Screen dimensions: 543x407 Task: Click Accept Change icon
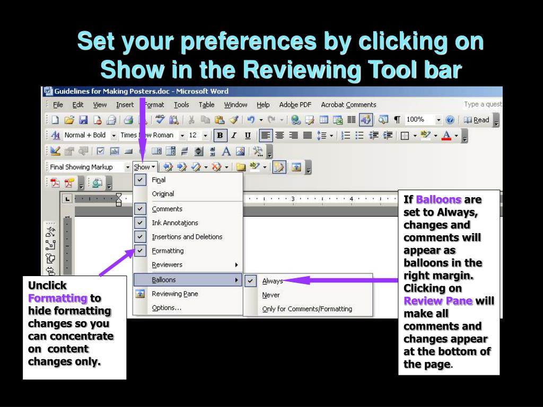coord(196,167)
